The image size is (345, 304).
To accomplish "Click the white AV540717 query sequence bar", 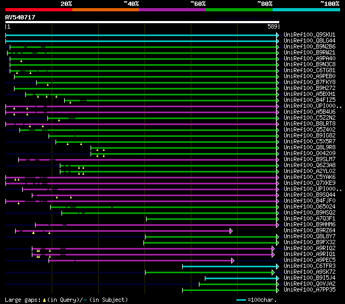I will [142, 22].
